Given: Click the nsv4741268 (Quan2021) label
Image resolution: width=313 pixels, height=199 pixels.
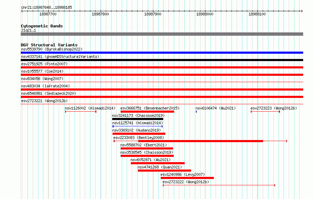Looking at the screenshot, I should (x=160, y=167).
